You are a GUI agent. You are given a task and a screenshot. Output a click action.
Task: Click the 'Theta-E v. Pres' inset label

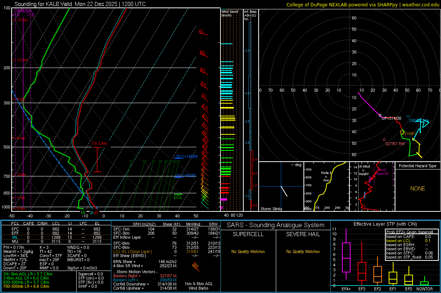[x=326, y=176]
